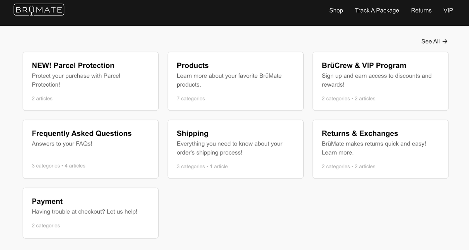
Task: Click '2 categories • 2 articles' under BrüCrew & VIP Program
Action: 349,99
